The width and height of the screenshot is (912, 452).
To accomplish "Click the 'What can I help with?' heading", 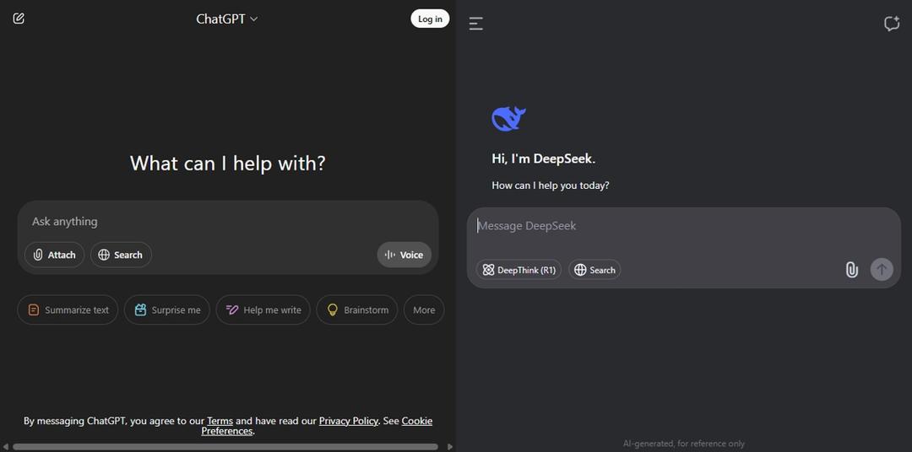I will click(227, 164).
